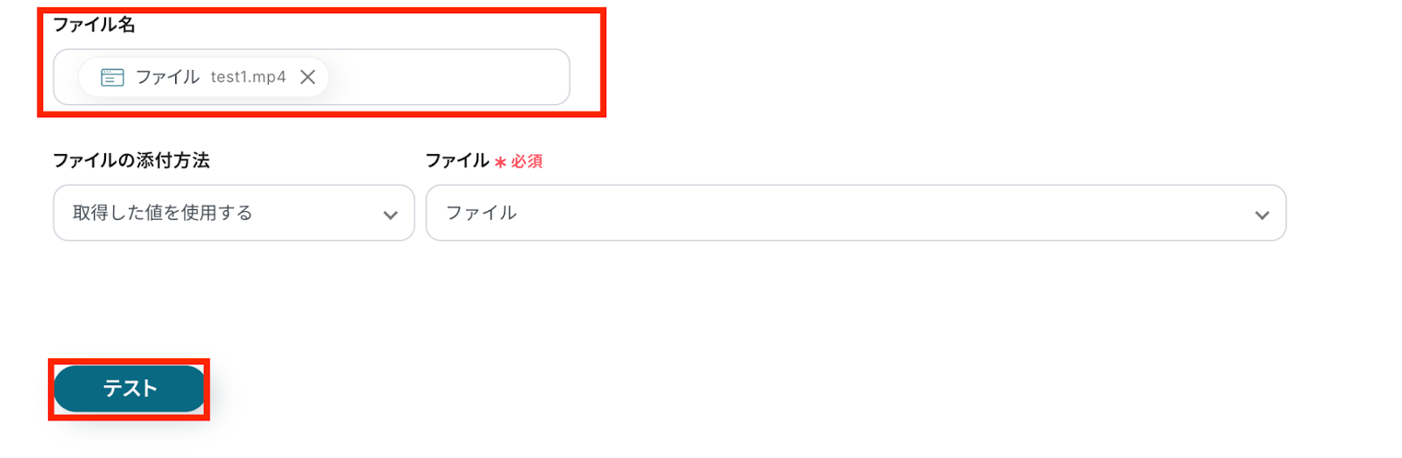Run the テスト button
Screen dimensions: 1402x458
(130, 389)
